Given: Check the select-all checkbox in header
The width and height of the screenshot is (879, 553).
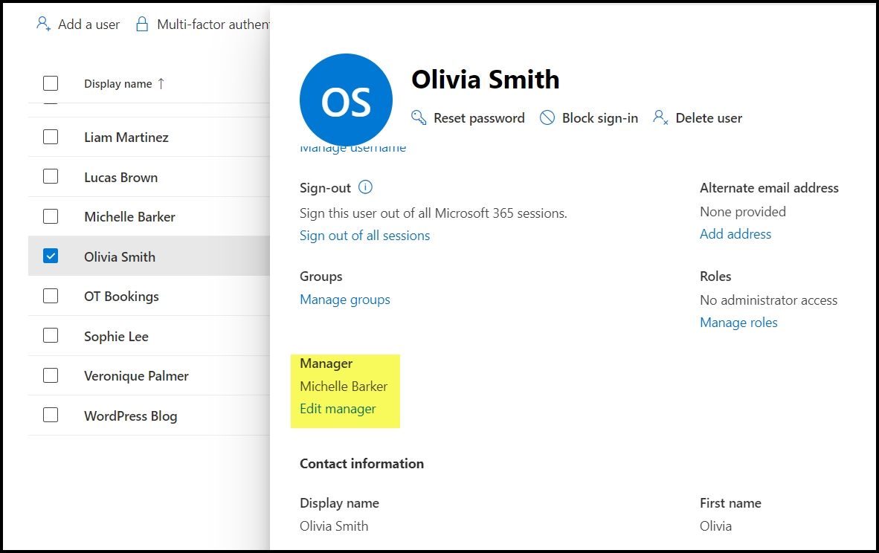Looking at the screenshot, I should [51, 83].
